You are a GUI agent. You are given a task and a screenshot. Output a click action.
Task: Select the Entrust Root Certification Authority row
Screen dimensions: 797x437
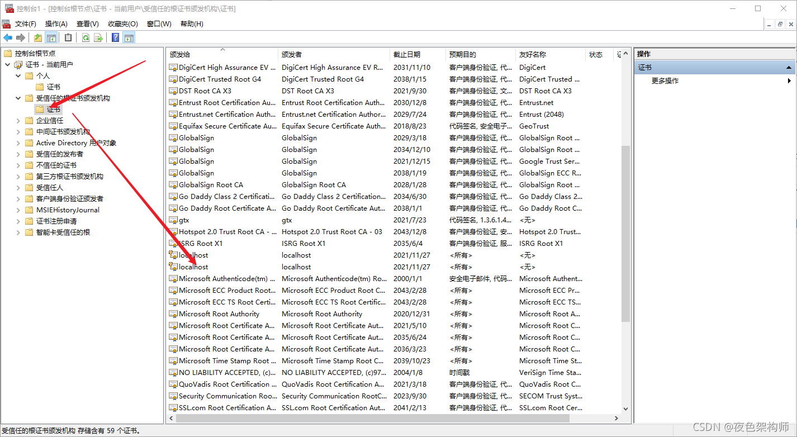[394, 102]
